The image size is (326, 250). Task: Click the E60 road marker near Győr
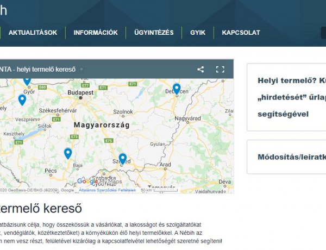(x=42, y=87)
